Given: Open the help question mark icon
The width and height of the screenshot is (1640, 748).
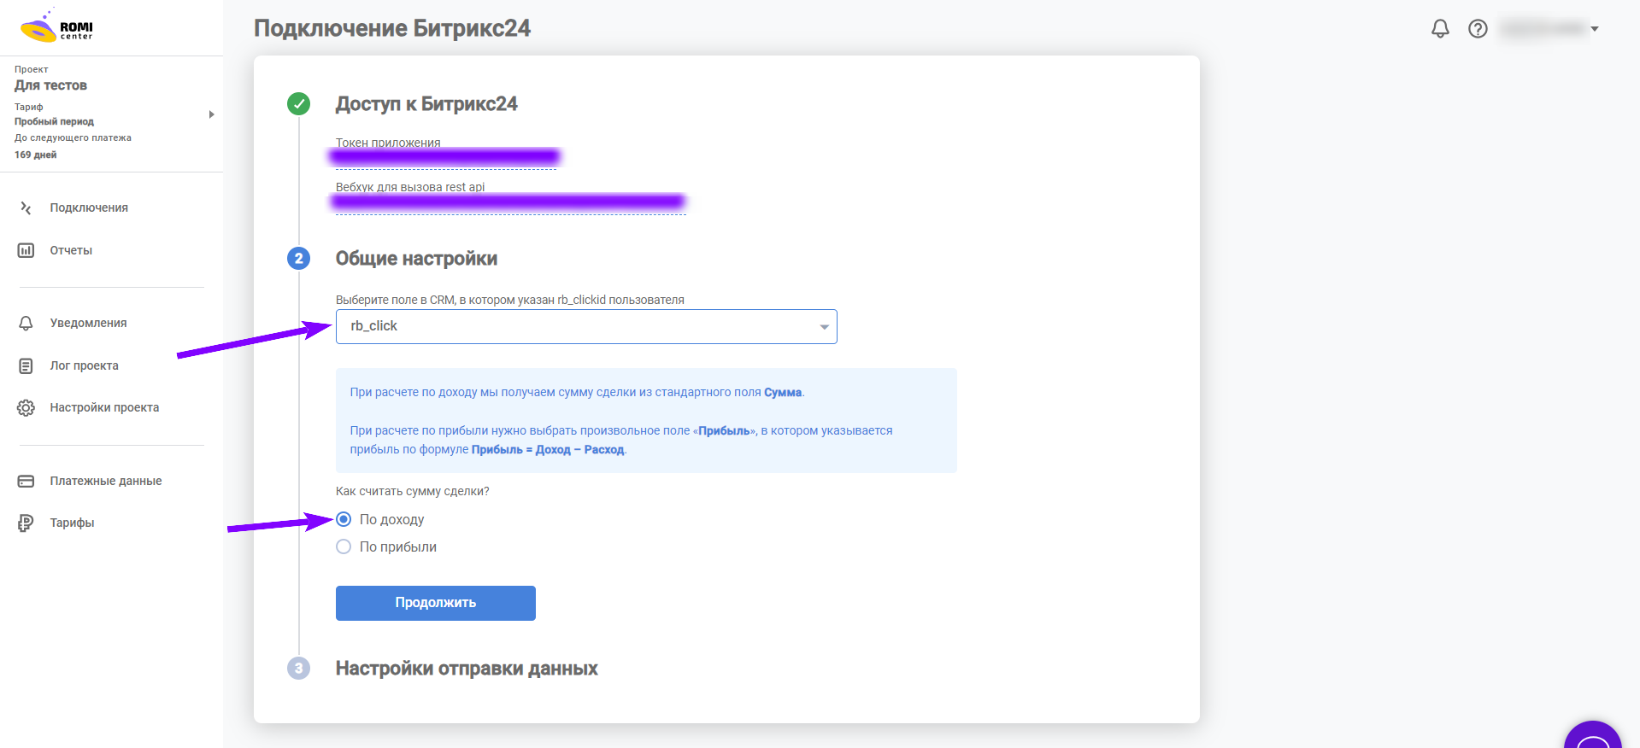Looking at the screenshot, I should coord(1478,28).
